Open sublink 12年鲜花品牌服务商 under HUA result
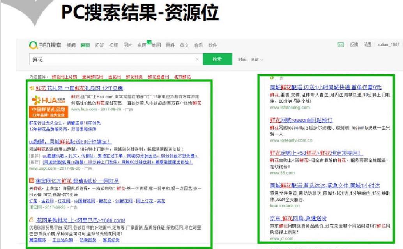The height and width of the screenshot is (249, 403). [63, 129]
